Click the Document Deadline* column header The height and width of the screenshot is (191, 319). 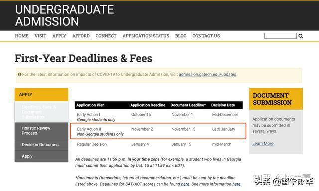188,105
